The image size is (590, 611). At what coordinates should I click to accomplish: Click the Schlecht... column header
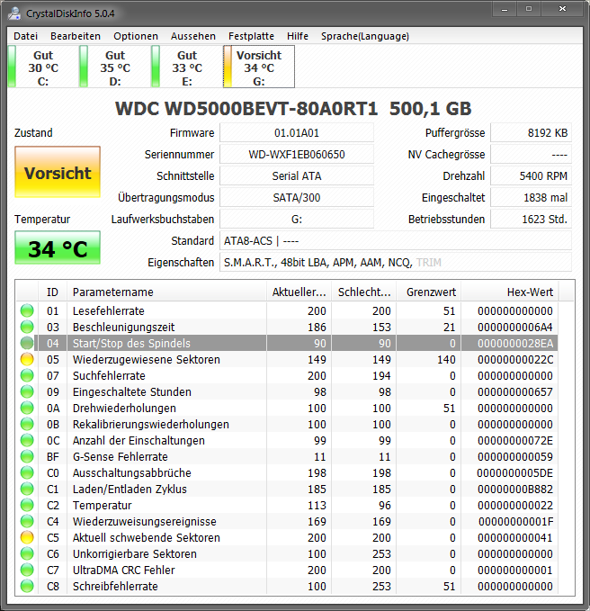tap(363, 292)
